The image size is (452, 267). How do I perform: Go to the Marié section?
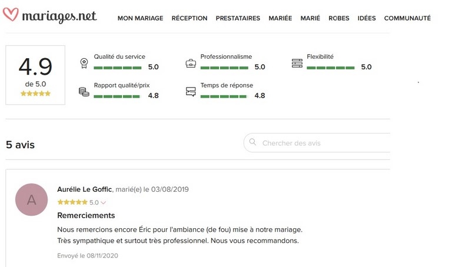pos(310,18)
